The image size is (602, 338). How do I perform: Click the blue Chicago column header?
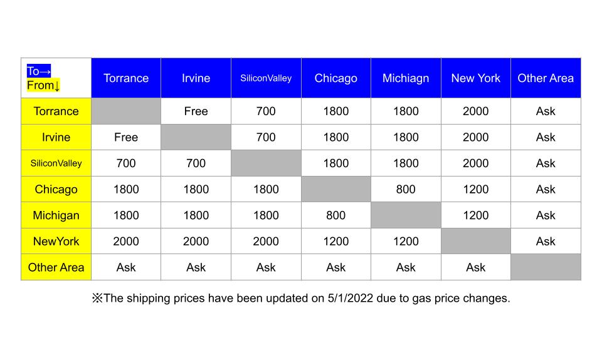coord(335,78)
